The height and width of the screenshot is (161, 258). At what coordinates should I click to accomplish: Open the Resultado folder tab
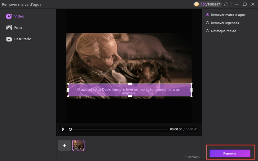pos(19,39)
